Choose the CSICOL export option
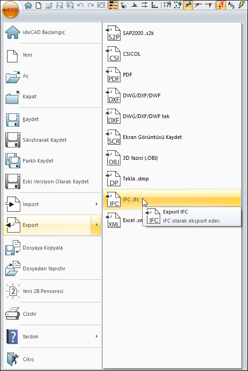248x371 pixels. (x=172, y=54)
